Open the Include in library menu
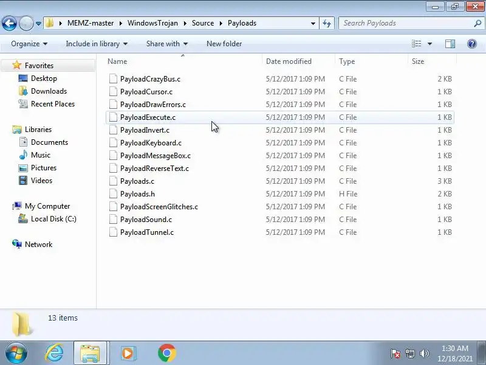 pos(97,44)
